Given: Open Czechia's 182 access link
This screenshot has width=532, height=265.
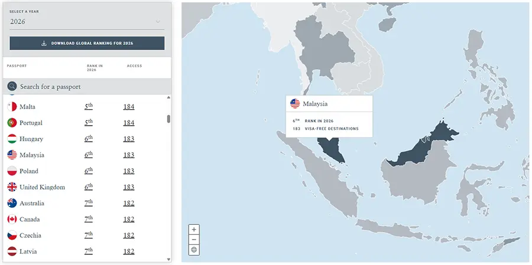Looking at the screenshot, I should point(129,235).
